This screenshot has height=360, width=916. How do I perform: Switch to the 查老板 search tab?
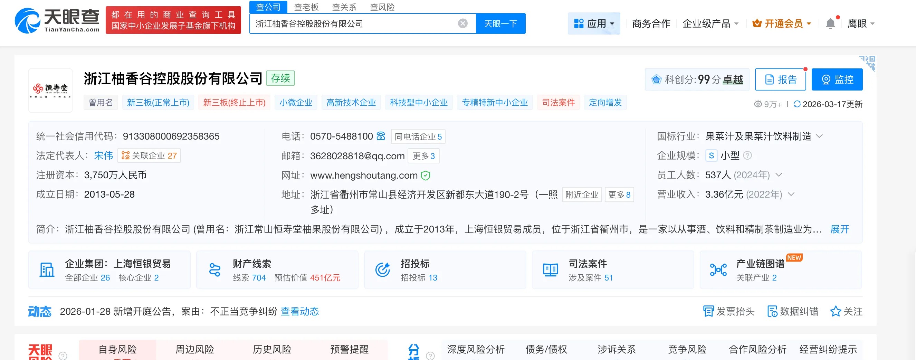(306, 7)
